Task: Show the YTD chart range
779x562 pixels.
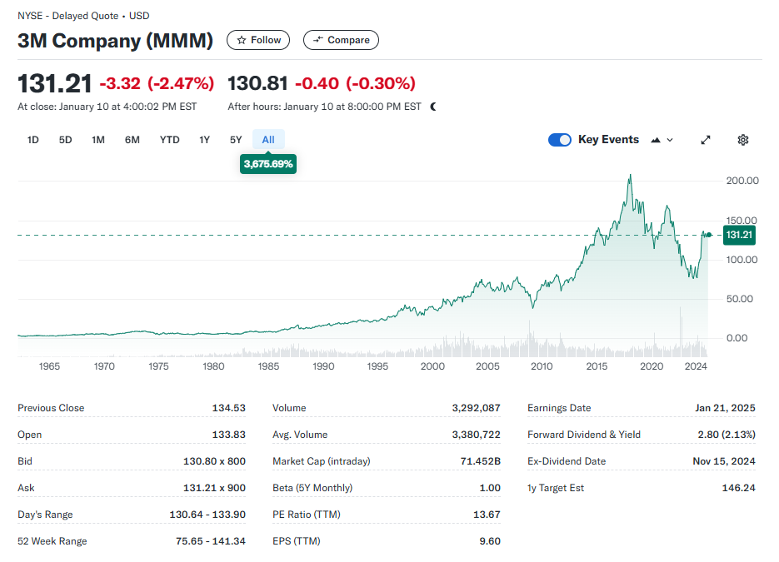Action: click(169, 140)
